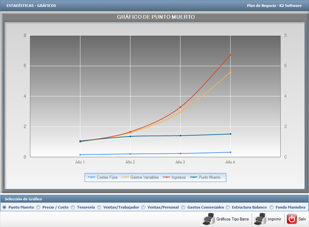Select Fondo Maniobra radio button
Viewport: 309px width, 227px height.
271,207
